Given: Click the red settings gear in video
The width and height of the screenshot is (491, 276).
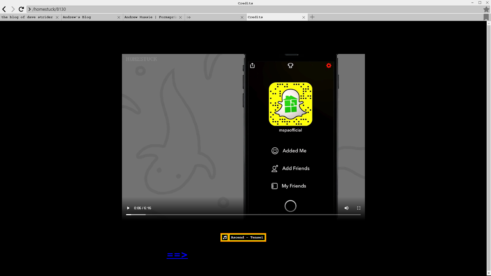Looking at the screenshot, I should click(329, 66).
